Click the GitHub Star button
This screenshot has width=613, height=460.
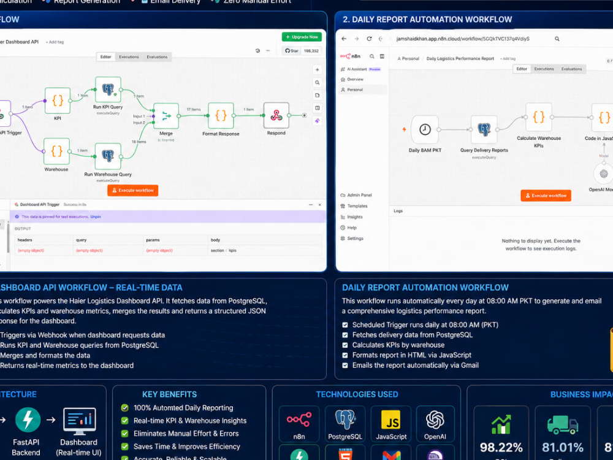pos(292,51)
